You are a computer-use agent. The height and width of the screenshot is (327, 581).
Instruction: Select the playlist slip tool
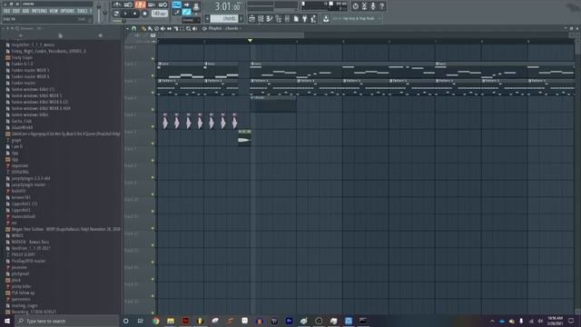click(x=169, y=28)
